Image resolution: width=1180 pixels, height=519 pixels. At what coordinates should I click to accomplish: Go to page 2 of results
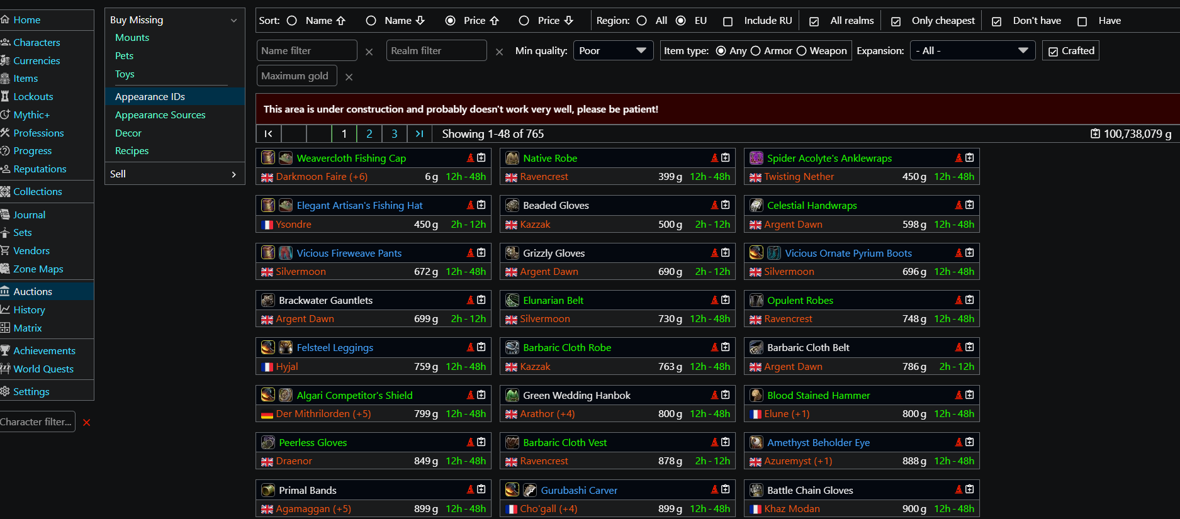coord(369,133)
